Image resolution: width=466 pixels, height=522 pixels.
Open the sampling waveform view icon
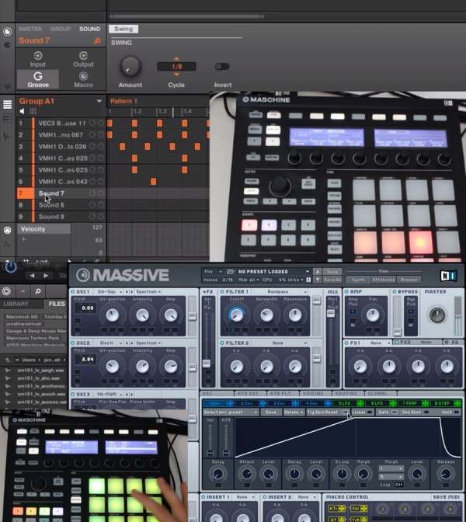pyautogui.click(x=7, y=136)
